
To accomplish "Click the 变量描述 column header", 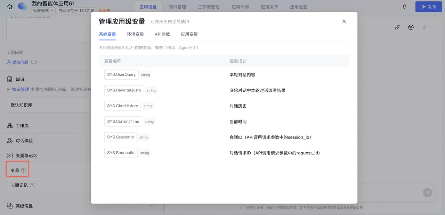I will [238, 61].
